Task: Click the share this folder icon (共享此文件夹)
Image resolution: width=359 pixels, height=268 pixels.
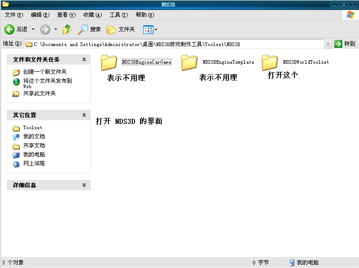Action: [x=16, y=94]
